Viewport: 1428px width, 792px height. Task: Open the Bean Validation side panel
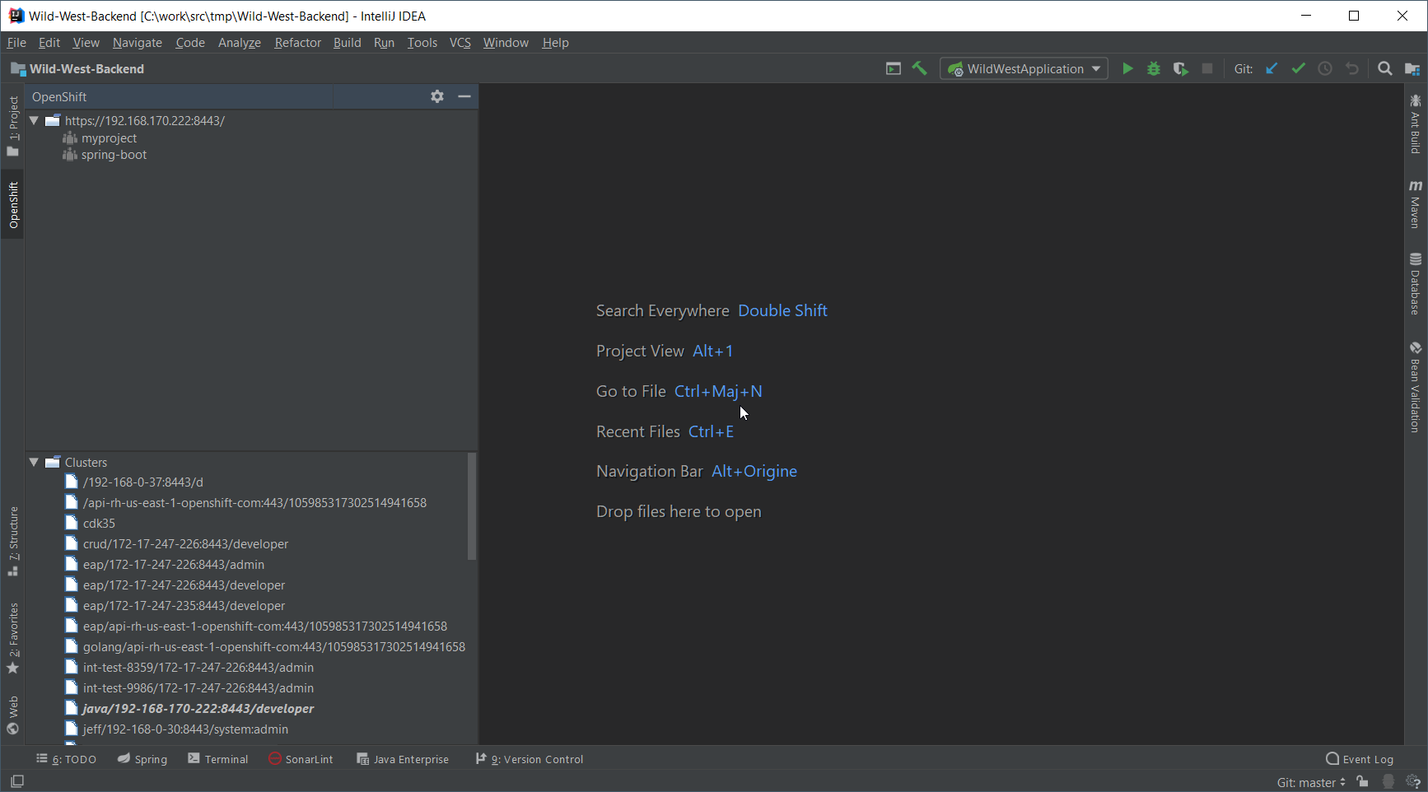pyautogui.click(x=1415, y=387)
